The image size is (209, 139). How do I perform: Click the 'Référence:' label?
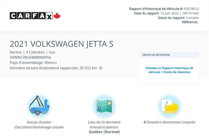(190, 22)
